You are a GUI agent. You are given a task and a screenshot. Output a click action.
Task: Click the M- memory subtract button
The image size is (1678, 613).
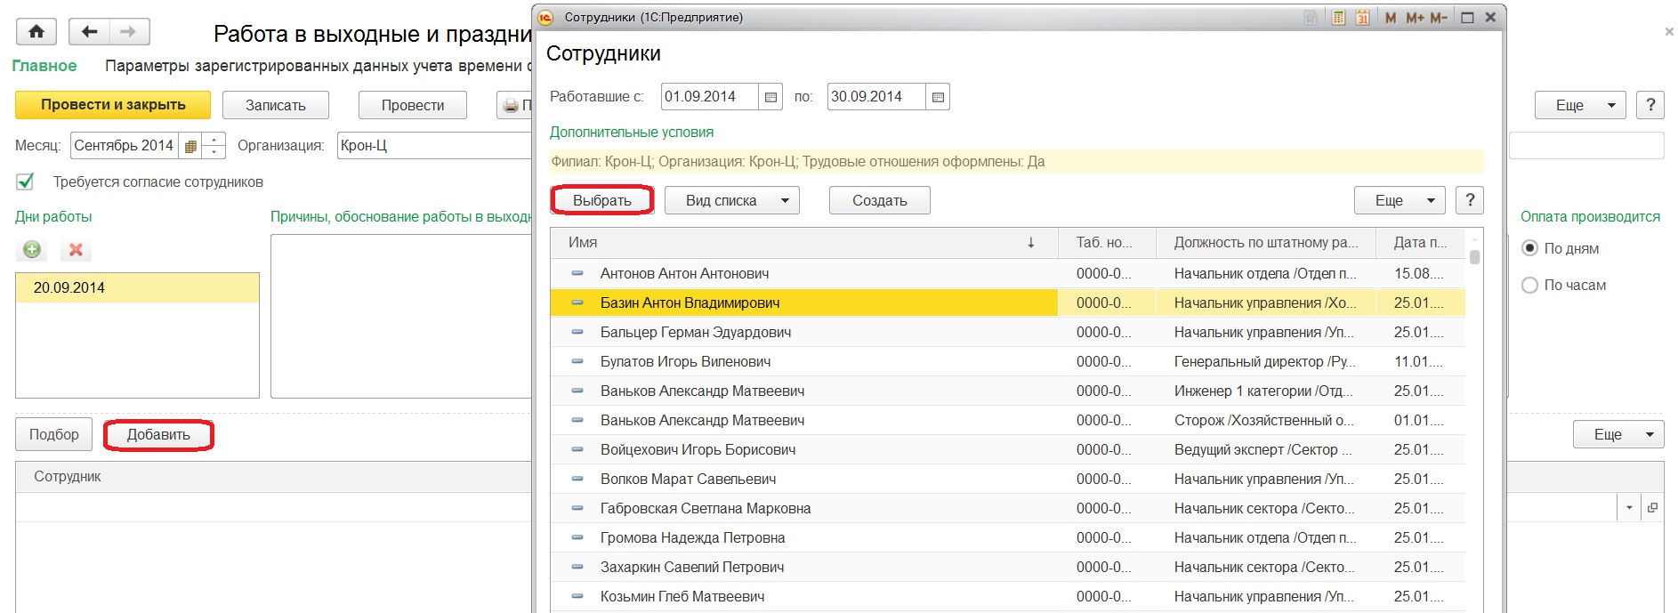click(x=1439, y=18)
